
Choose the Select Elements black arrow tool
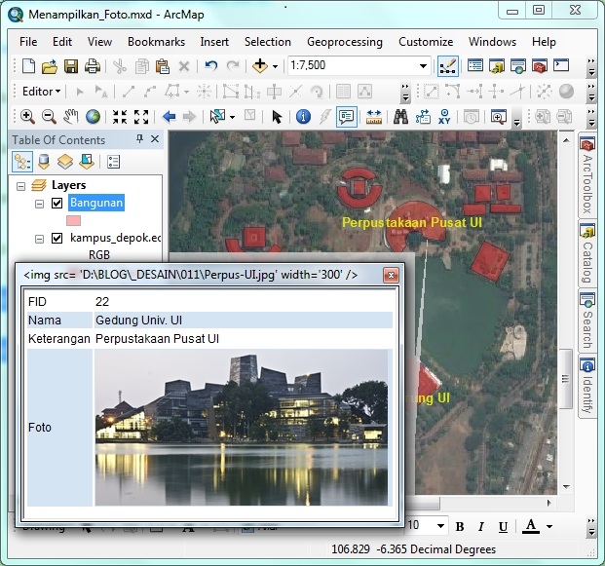coord(277,117)
